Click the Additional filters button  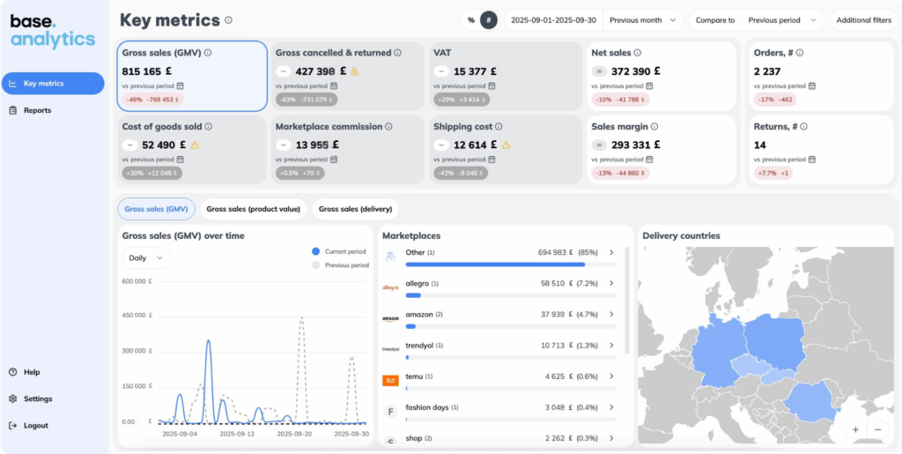pos(863,20)
